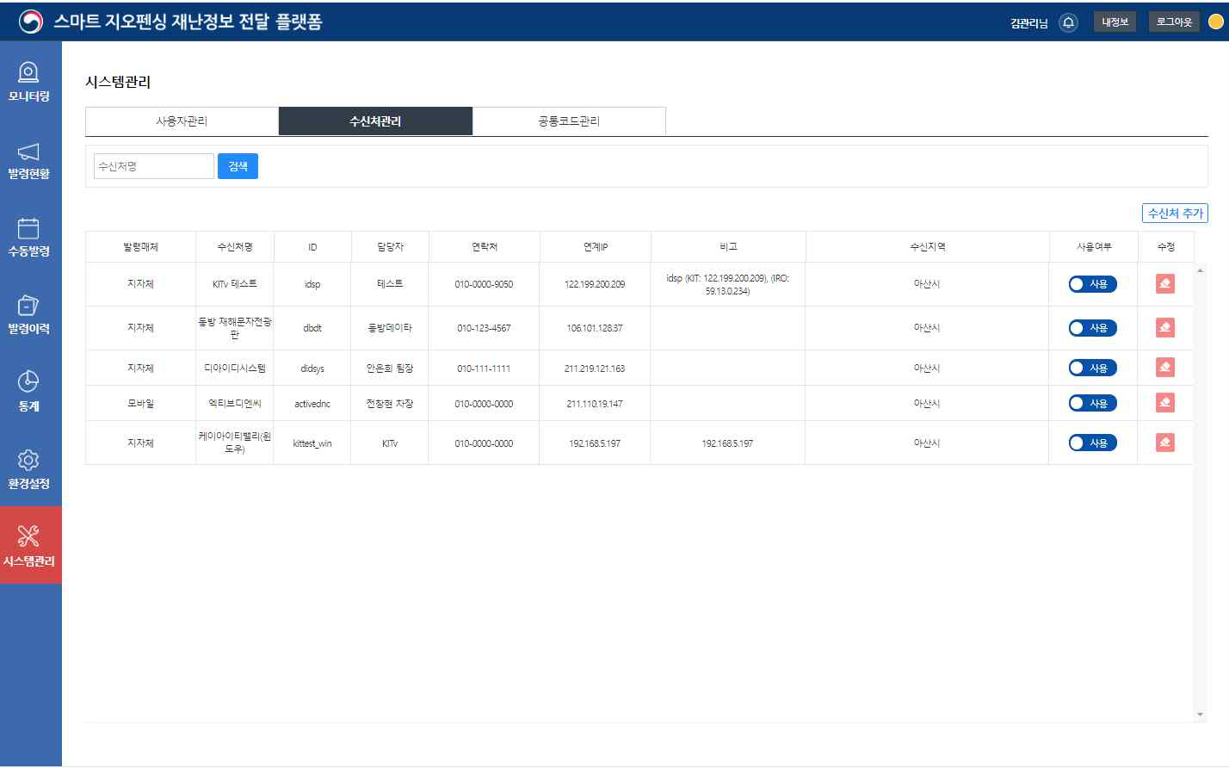Click the 사용여부 column header
This screenshot has width=1229, height=768.
point(1094,247)
